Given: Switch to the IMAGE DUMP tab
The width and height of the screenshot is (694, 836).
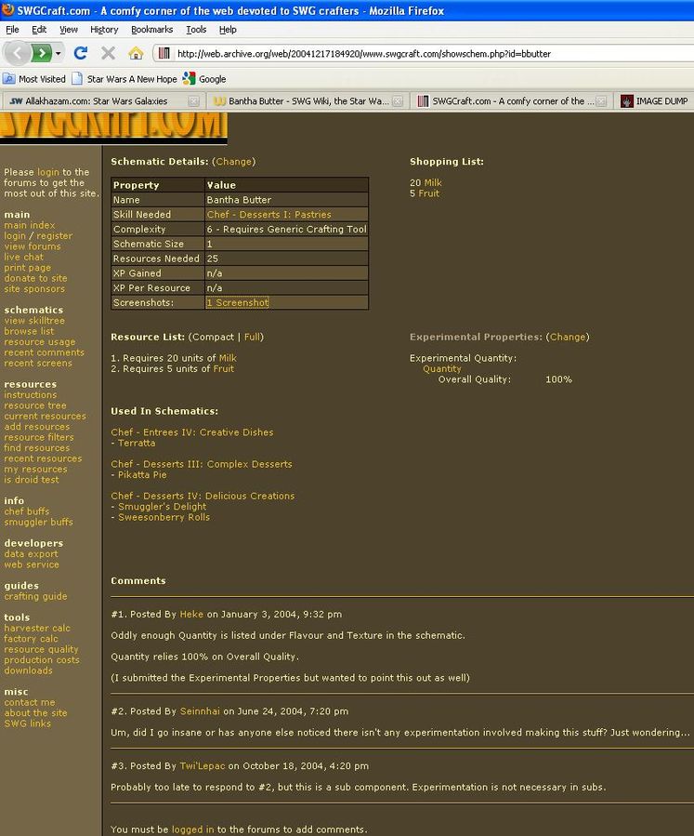Looking at the screenshot, I should pos(654,101).
